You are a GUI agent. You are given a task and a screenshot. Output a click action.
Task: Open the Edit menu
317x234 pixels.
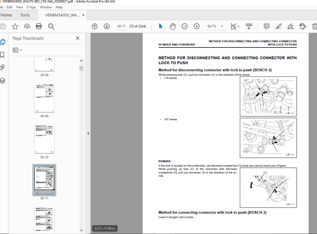click(10, 7)
